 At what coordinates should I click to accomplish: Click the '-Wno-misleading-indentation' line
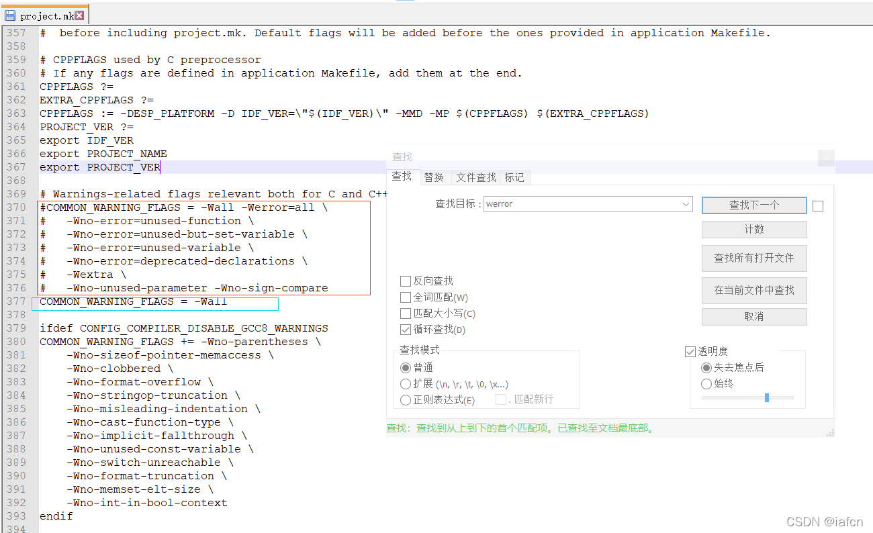point(164,409)
